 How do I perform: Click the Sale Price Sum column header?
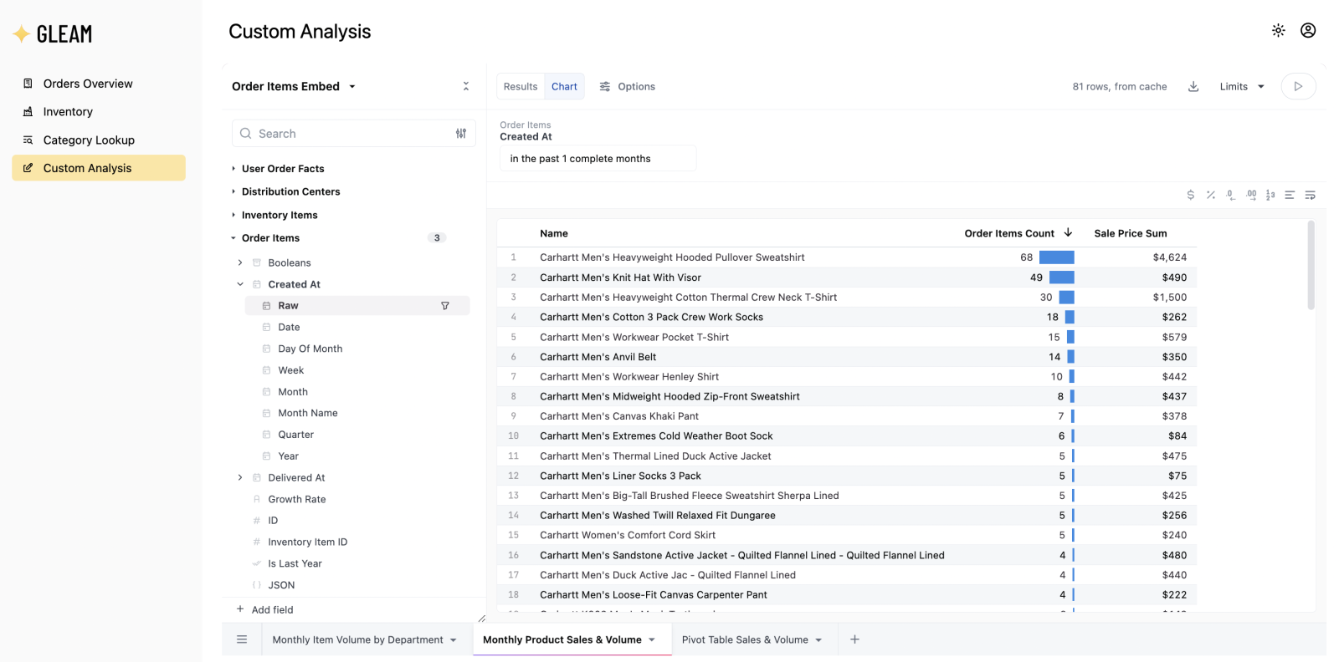1130,233
